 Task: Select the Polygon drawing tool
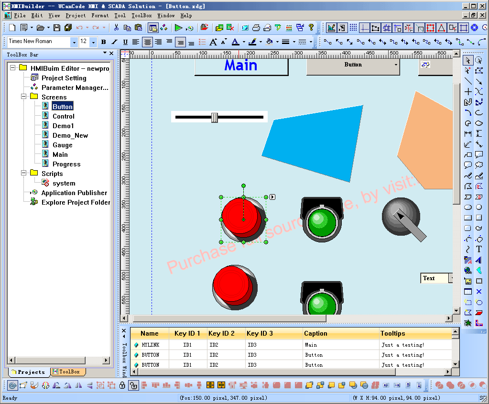pyautogui.click(x=467, y=186)
